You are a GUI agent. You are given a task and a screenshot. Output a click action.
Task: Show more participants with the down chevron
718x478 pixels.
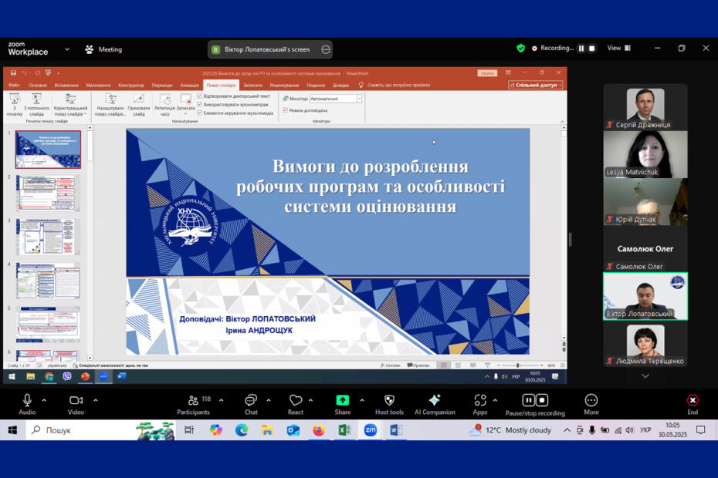pos(645,376)
